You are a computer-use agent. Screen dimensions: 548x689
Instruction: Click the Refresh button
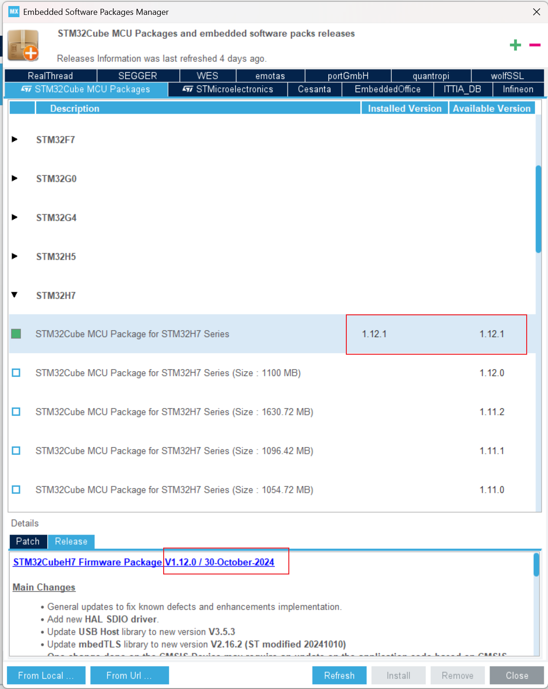pyautogui.click(x=339, y=675)
